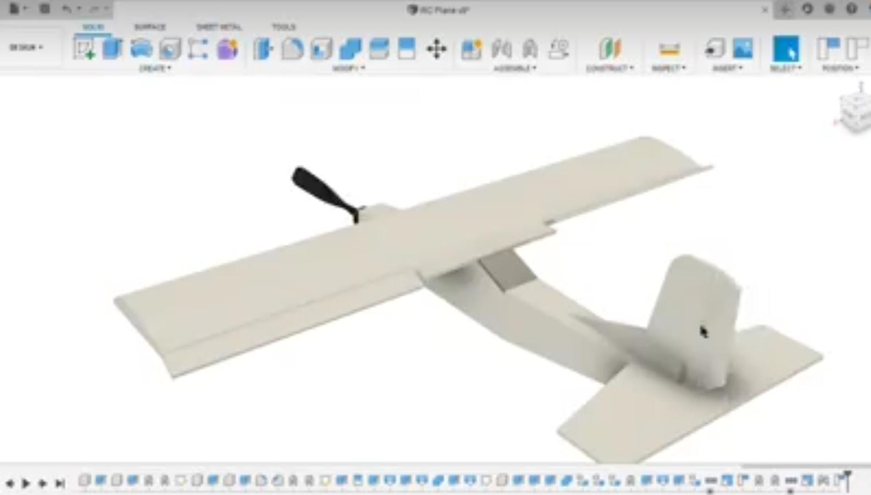Expand the Inspect dropdown menu
Image resolution: width=871 pixels, height=495 pixels.
(669, 68)
